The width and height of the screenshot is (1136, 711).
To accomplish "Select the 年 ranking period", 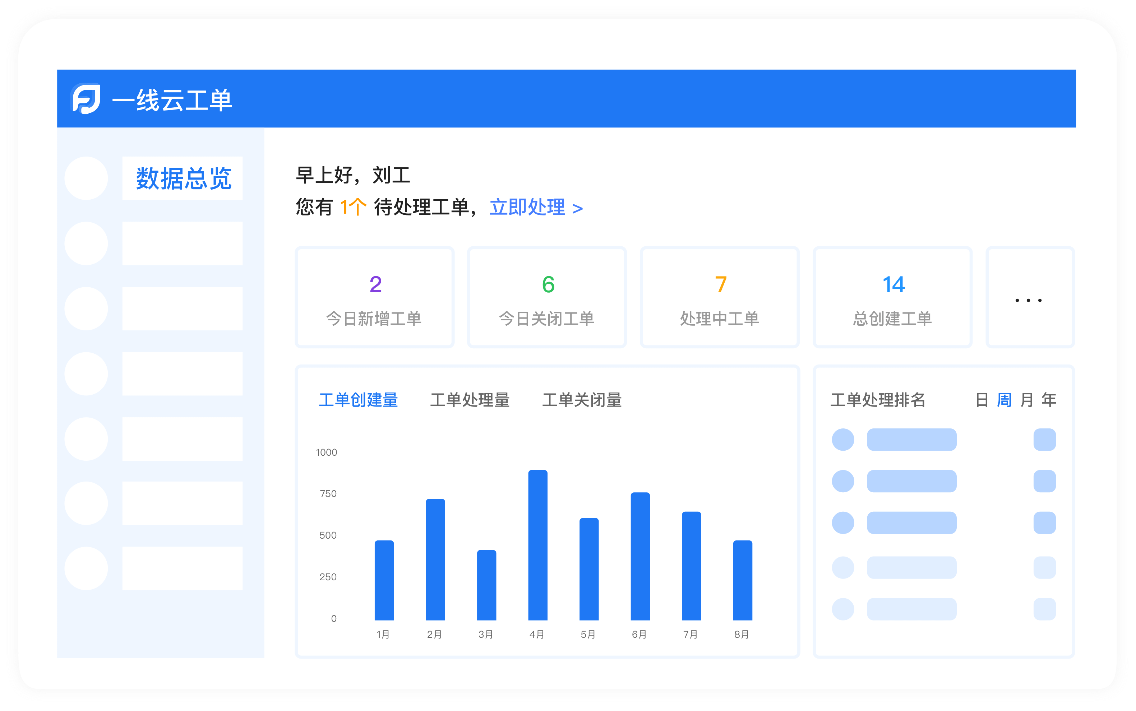I will point(1049,400).
